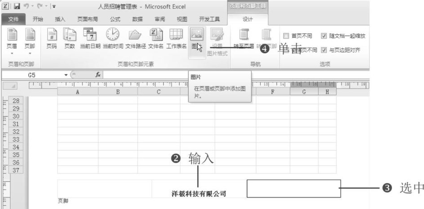Switch to the 插入 tab
Screen dimensions: 424x209
pos(60,19)
